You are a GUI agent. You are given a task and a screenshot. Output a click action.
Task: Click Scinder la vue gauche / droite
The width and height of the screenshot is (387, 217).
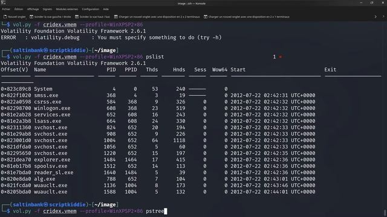point(50,17)
